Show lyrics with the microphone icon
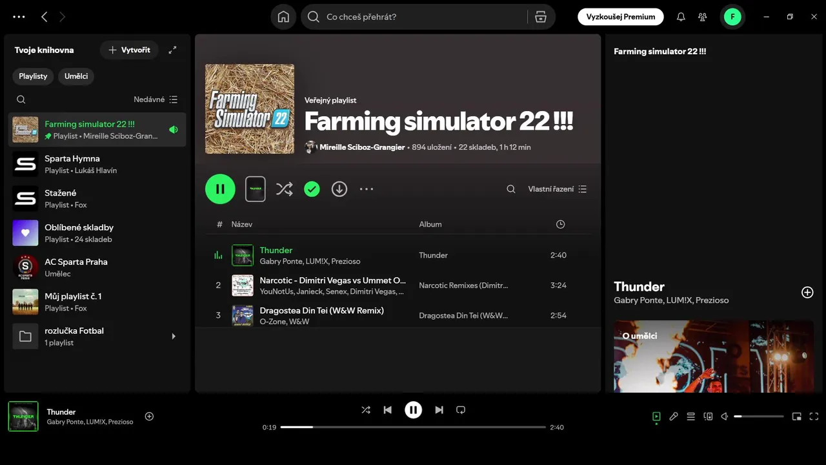 pyautogui.click(x=674, y=417)
